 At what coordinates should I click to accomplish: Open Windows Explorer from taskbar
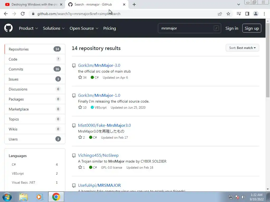[23, 197]
